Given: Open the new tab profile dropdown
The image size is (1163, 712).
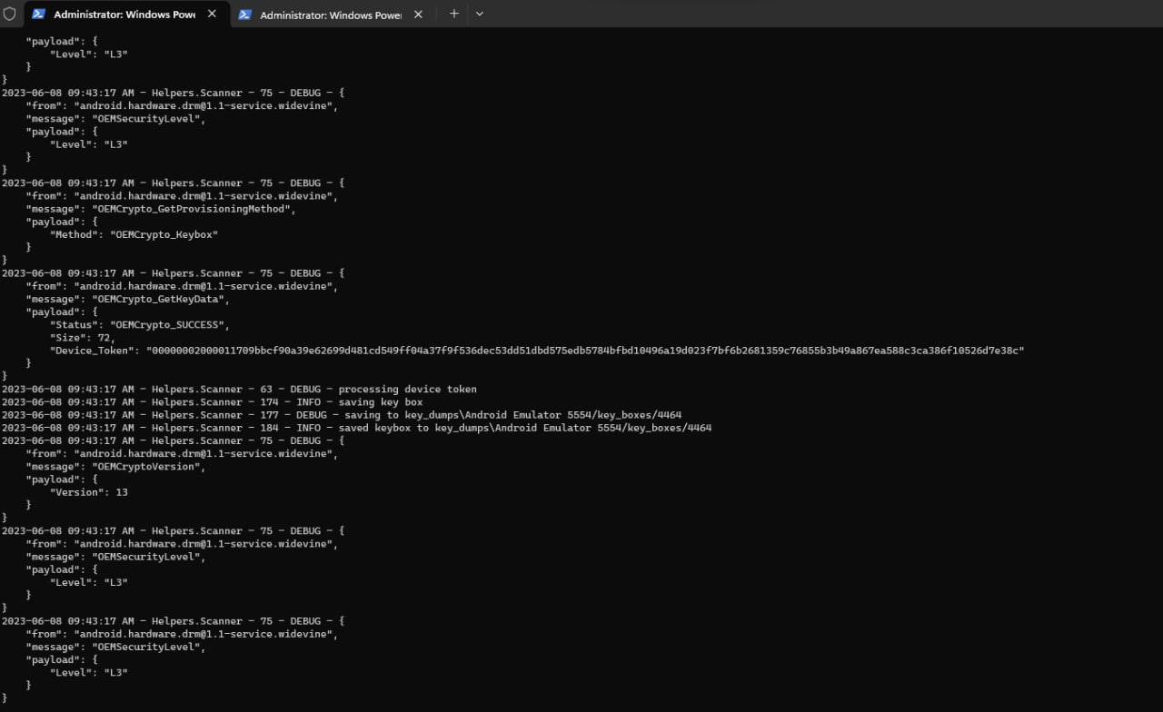Looking at the screenshot, I should click(x=480, y=15).
